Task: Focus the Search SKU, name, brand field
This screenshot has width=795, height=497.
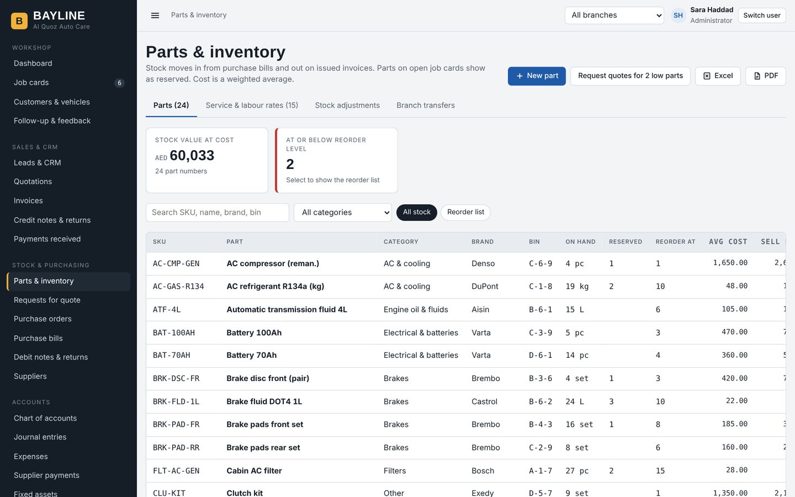Action: coord(218,213)
